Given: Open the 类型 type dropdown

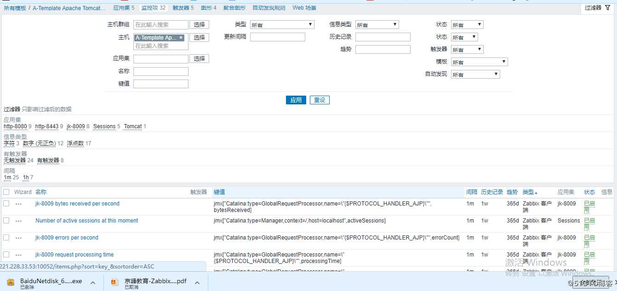Looking at the screenshot, I should pyautogui.click(x=282, y=25).
